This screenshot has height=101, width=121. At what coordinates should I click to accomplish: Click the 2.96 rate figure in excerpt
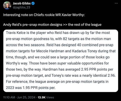point(112,76)
